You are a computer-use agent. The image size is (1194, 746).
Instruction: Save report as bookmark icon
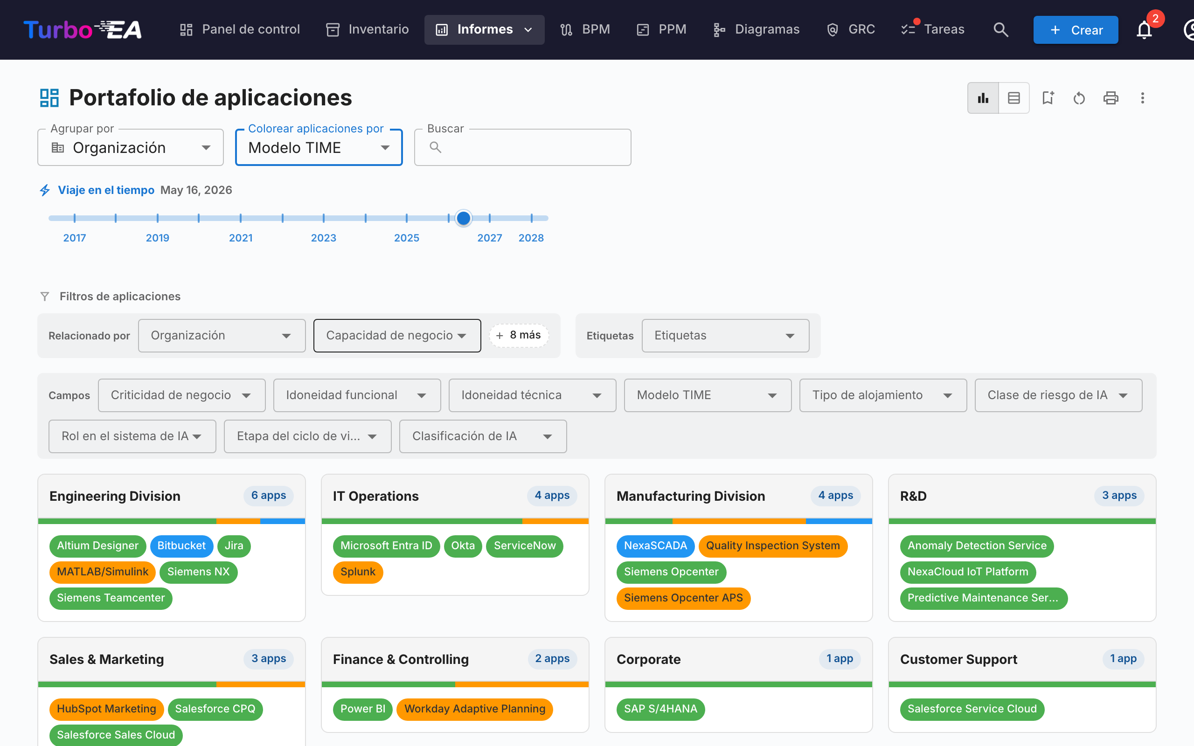[x=1048, y=98]
